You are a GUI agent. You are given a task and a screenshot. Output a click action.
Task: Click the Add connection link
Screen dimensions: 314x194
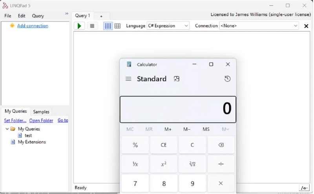point(33,26)
